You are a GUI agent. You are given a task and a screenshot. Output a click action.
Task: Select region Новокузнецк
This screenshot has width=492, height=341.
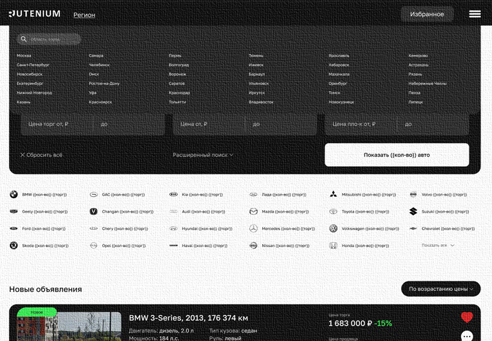[341, 102]
